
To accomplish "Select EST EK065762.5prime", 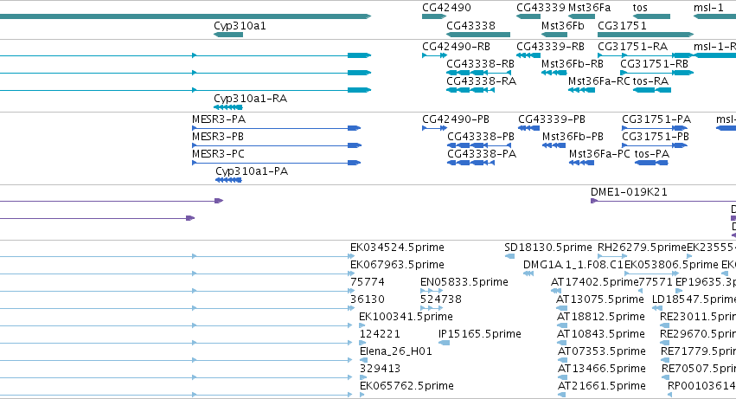I will click(406, 386).
